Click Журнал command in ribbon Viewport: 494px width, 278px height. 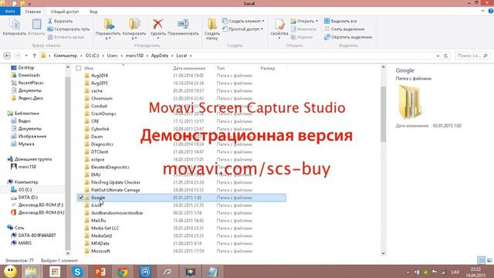click(302, 37)
